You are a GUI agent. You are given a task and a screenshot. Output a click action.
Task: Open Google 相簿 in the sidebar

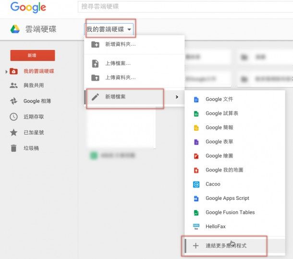point(37,101)
